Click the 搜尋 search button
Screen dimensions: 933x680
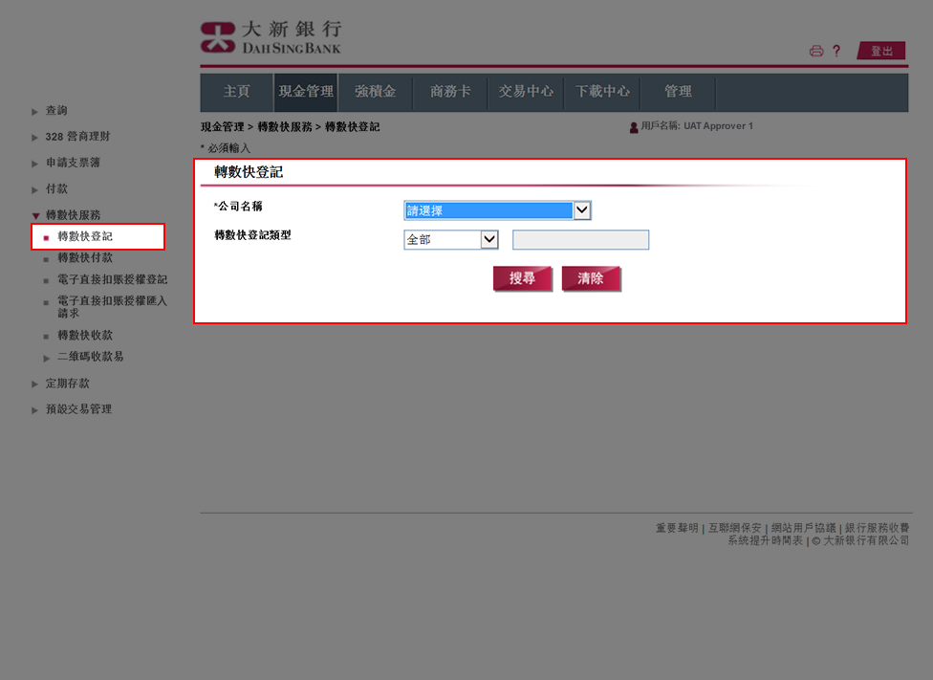point(522,276)
